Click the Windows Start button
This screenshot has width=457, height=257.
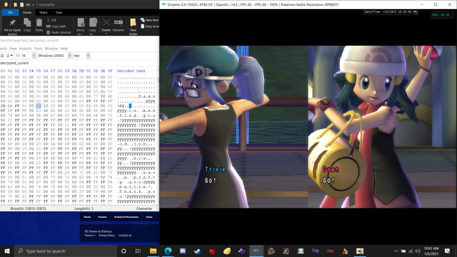(7, 251)
